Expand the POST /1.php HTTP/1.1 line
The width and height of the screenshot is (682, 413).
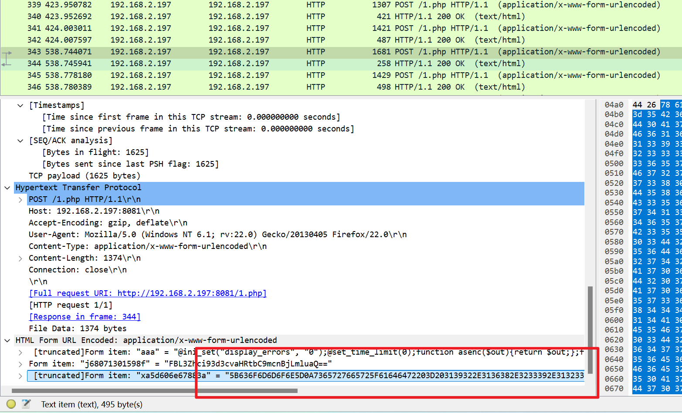pyautogui.click(x=20, y=199)
